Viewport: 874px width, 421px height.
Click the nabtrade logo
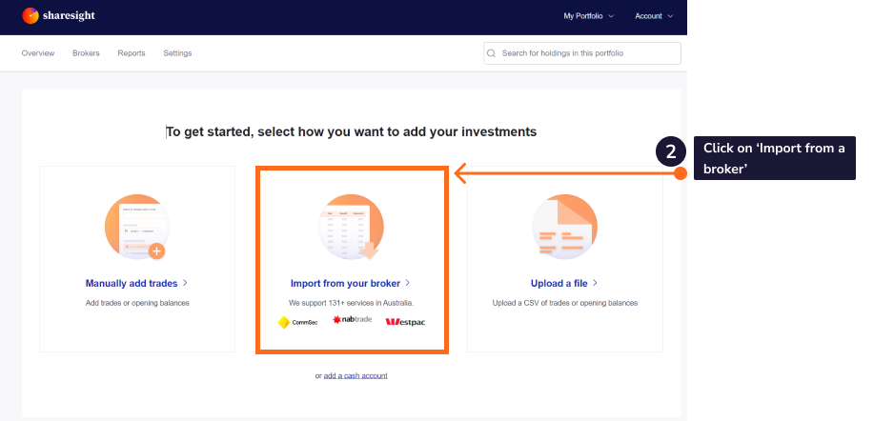pyautogui.click(x=353, y=320)
